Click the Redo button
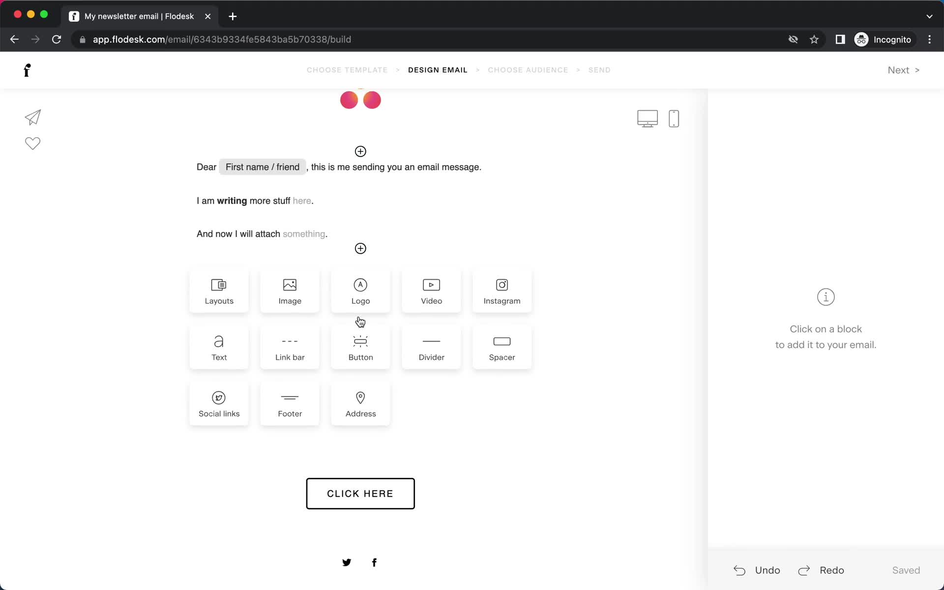 (x=821, y=570)
